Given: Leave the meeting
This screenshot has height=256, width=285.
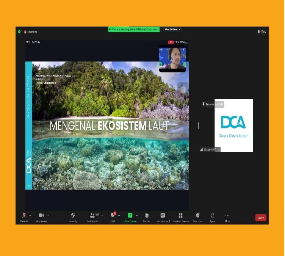Looking at the screenshot, I should pyautogui.click(x=261, y=218).
